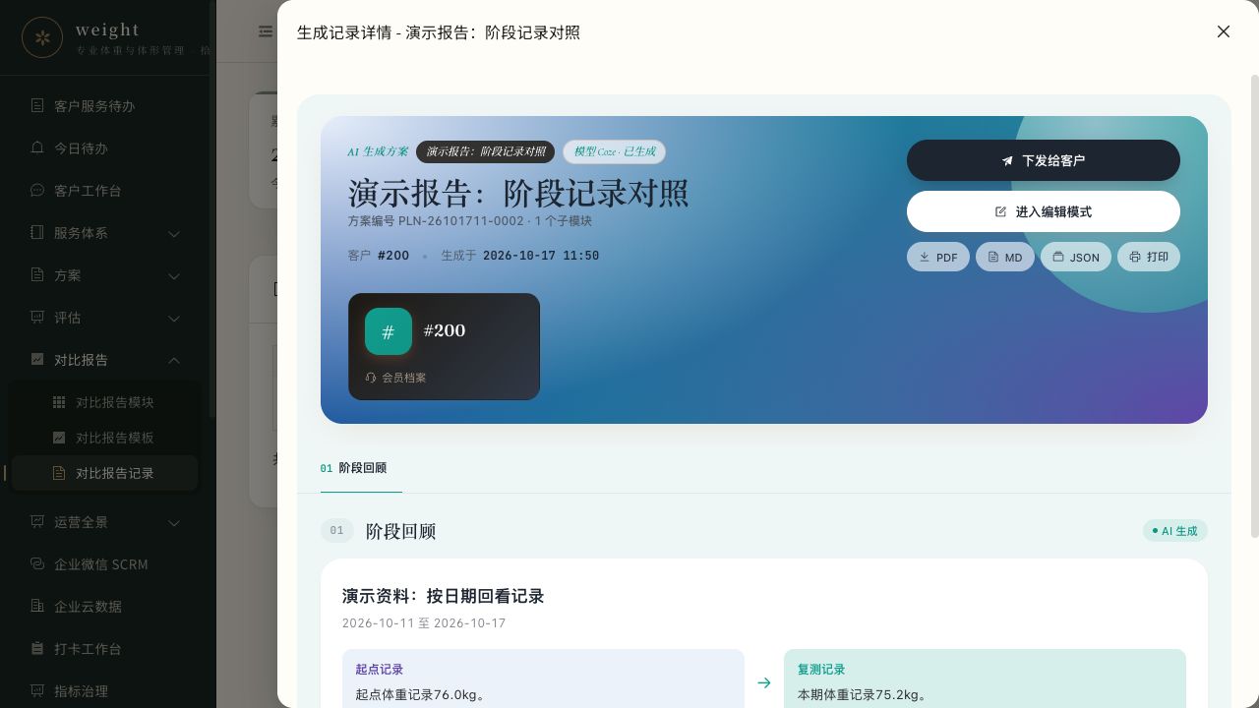1259x708 pixels.
Task: Export the report as MD
Action: 1005,257
